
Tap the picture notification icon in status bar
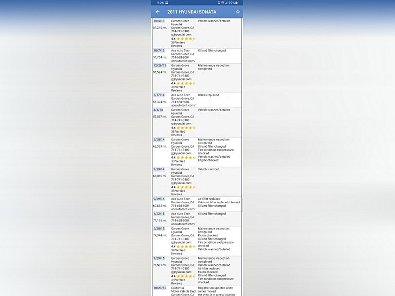point(167,3)
